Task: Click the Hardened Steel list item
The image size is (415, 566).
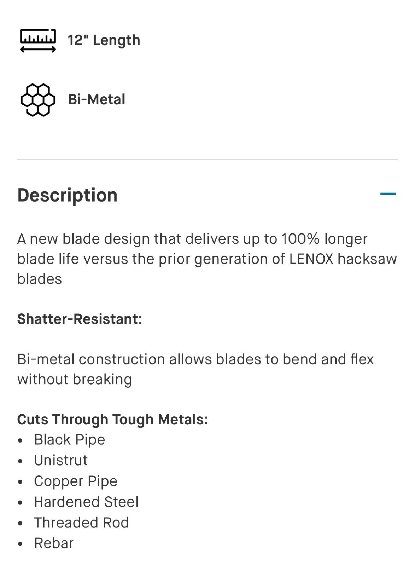Action: (86, 502)
